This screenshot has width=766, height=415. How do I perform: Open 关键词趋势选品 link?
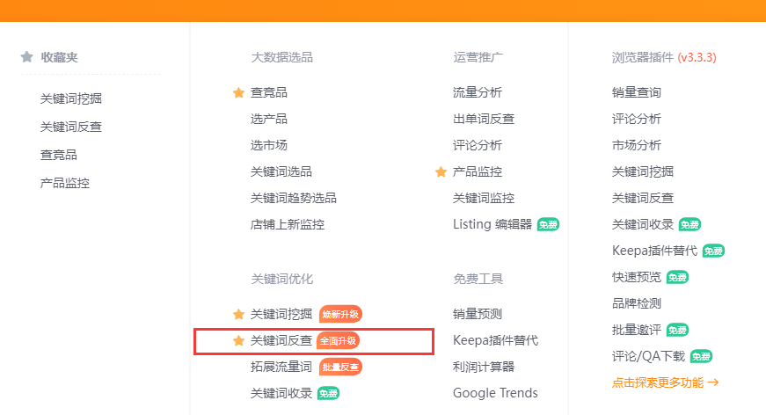(294, 198)
